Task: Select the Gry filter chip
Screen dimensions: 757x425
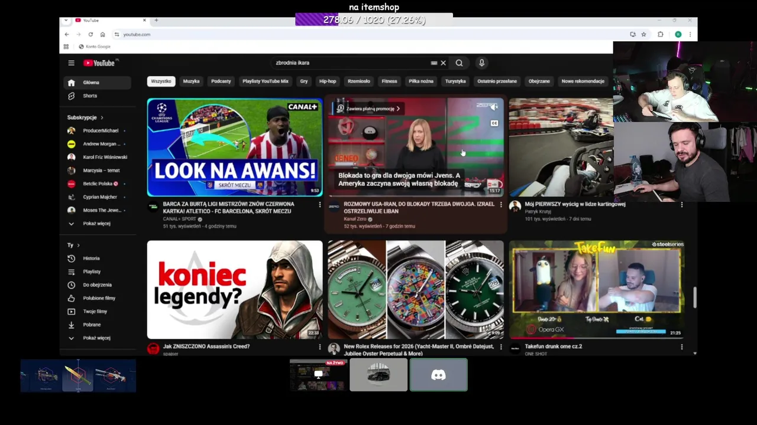Action: pos(304,81)
